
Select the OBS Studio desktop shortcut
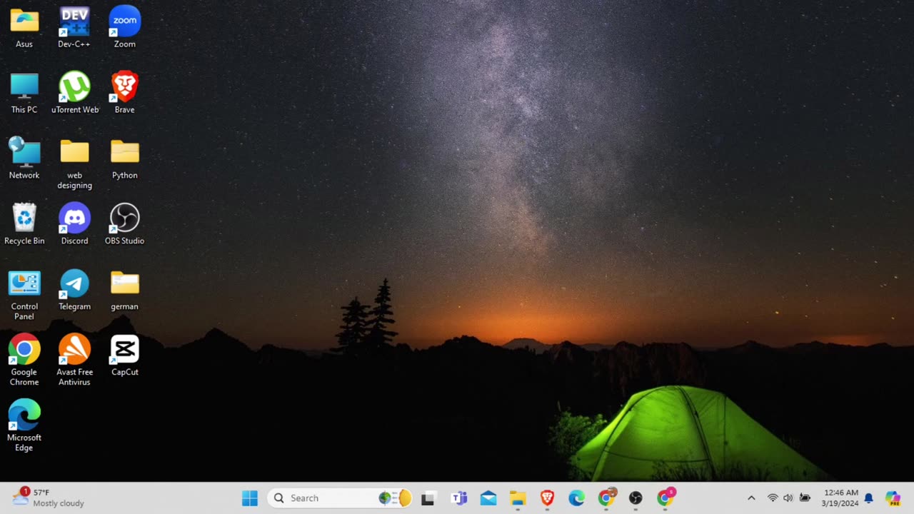pos(124,225)
